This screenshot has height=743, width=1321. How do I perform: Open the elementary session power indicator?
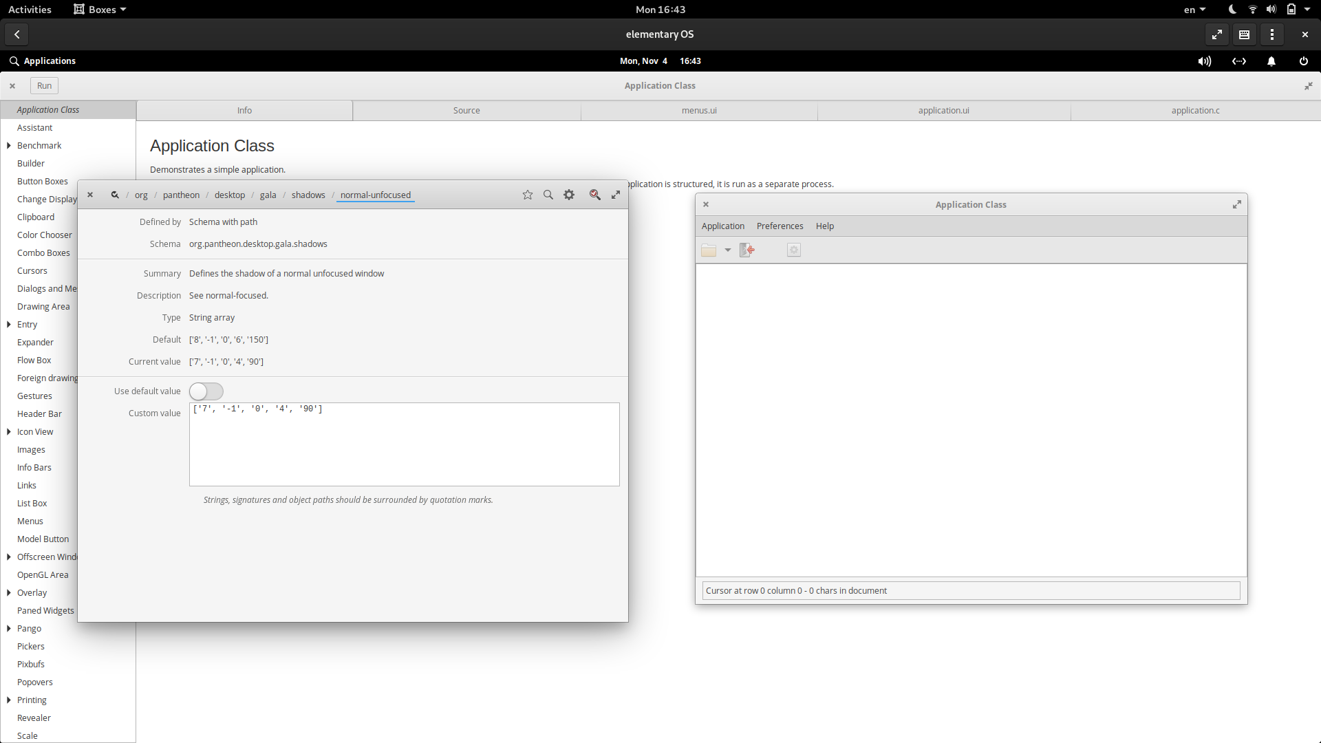coord(1304,61)
